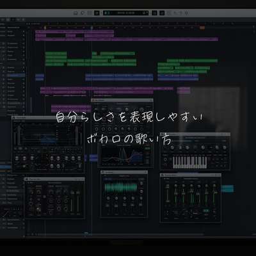Toggle the teal-lit button in the mixer plugin window

click(206, 211)
